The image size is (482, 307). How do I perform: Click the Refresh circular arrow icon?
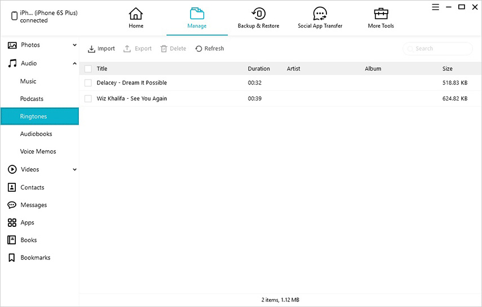pos(198,49)
